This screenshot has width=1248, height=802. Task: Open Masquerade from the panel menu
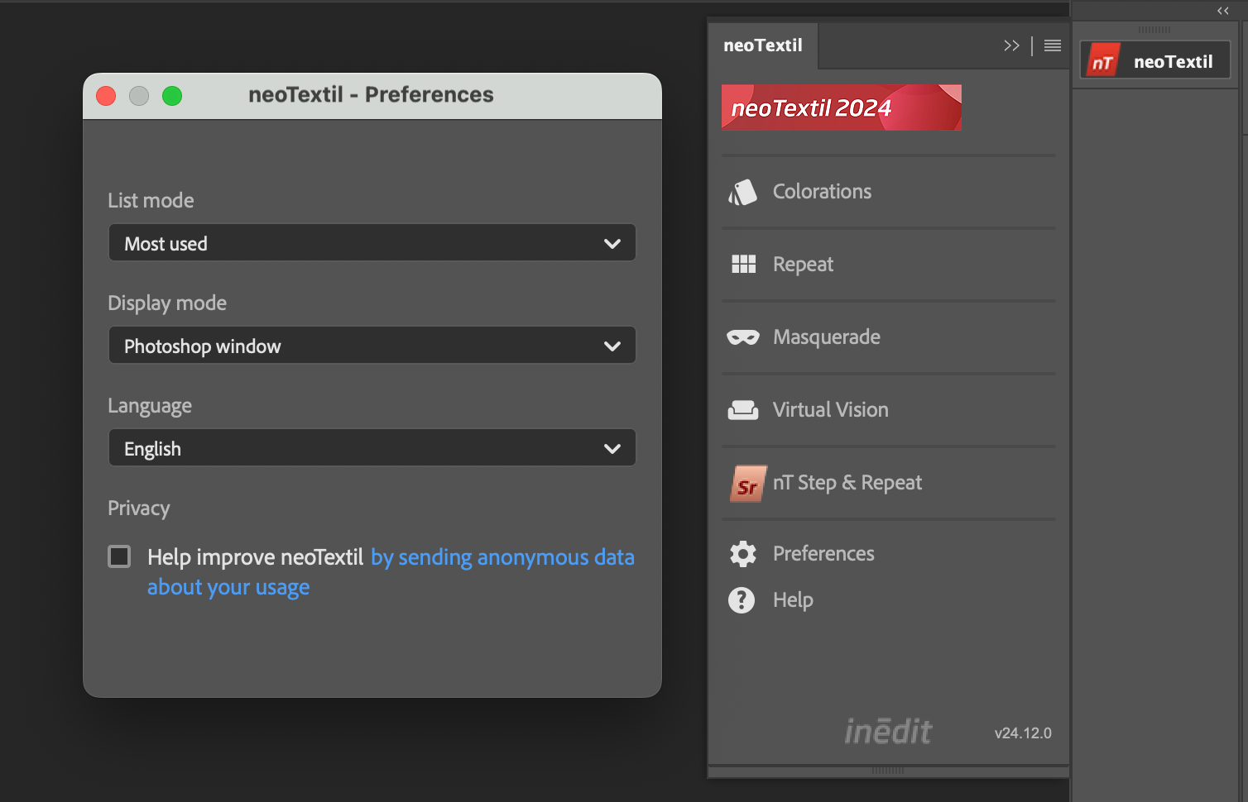826,337
